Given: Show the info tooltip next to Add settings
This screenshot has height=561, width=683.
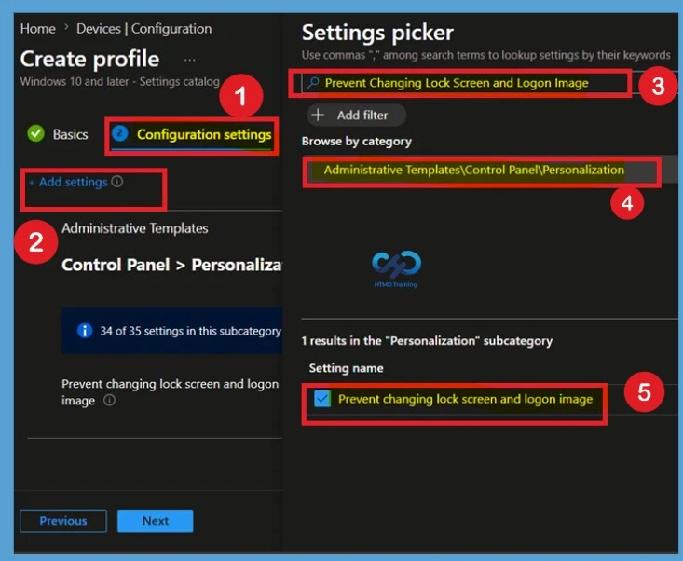Looking at the screenshot, I should pos(117,181).
